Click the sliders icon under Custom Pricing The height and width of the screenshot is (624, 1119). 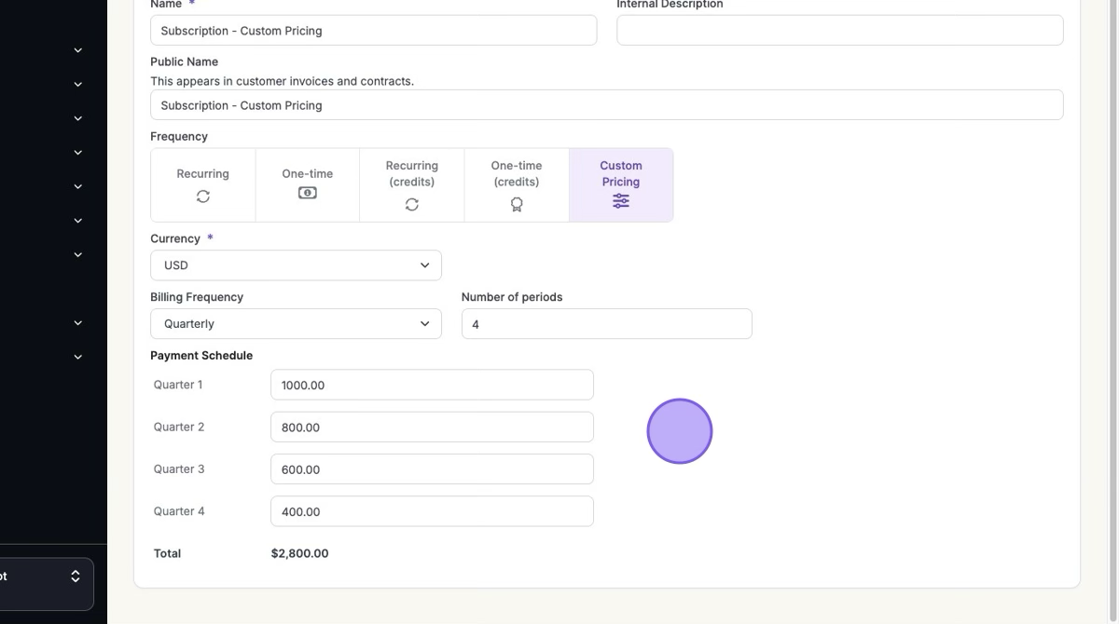coord(621,201)
